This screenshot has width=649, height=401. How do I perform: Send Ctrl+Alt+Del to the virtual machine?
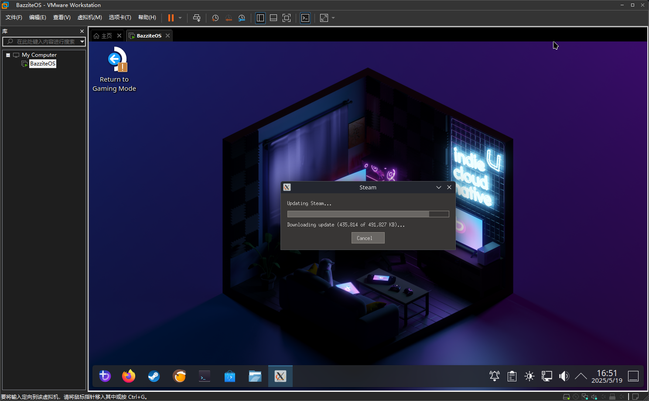pyautogui.click(x=197, y=18)
